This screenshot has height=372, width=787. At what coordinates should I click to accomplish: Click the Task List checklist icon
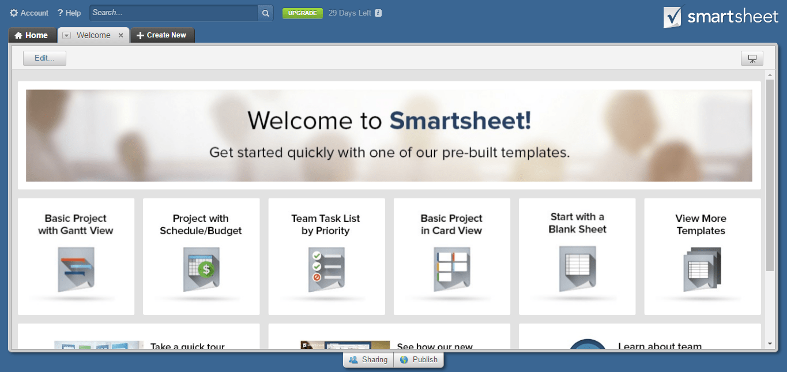coord(326,269)
